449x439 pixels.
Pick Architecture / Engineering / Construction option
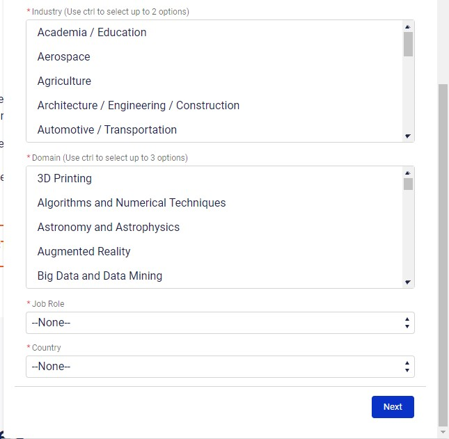click(x=139, y=106)
